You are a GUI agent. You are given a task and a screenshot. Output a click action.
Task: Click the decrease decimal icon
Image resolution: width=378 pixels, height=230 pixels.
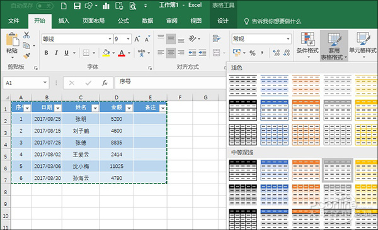287,53
